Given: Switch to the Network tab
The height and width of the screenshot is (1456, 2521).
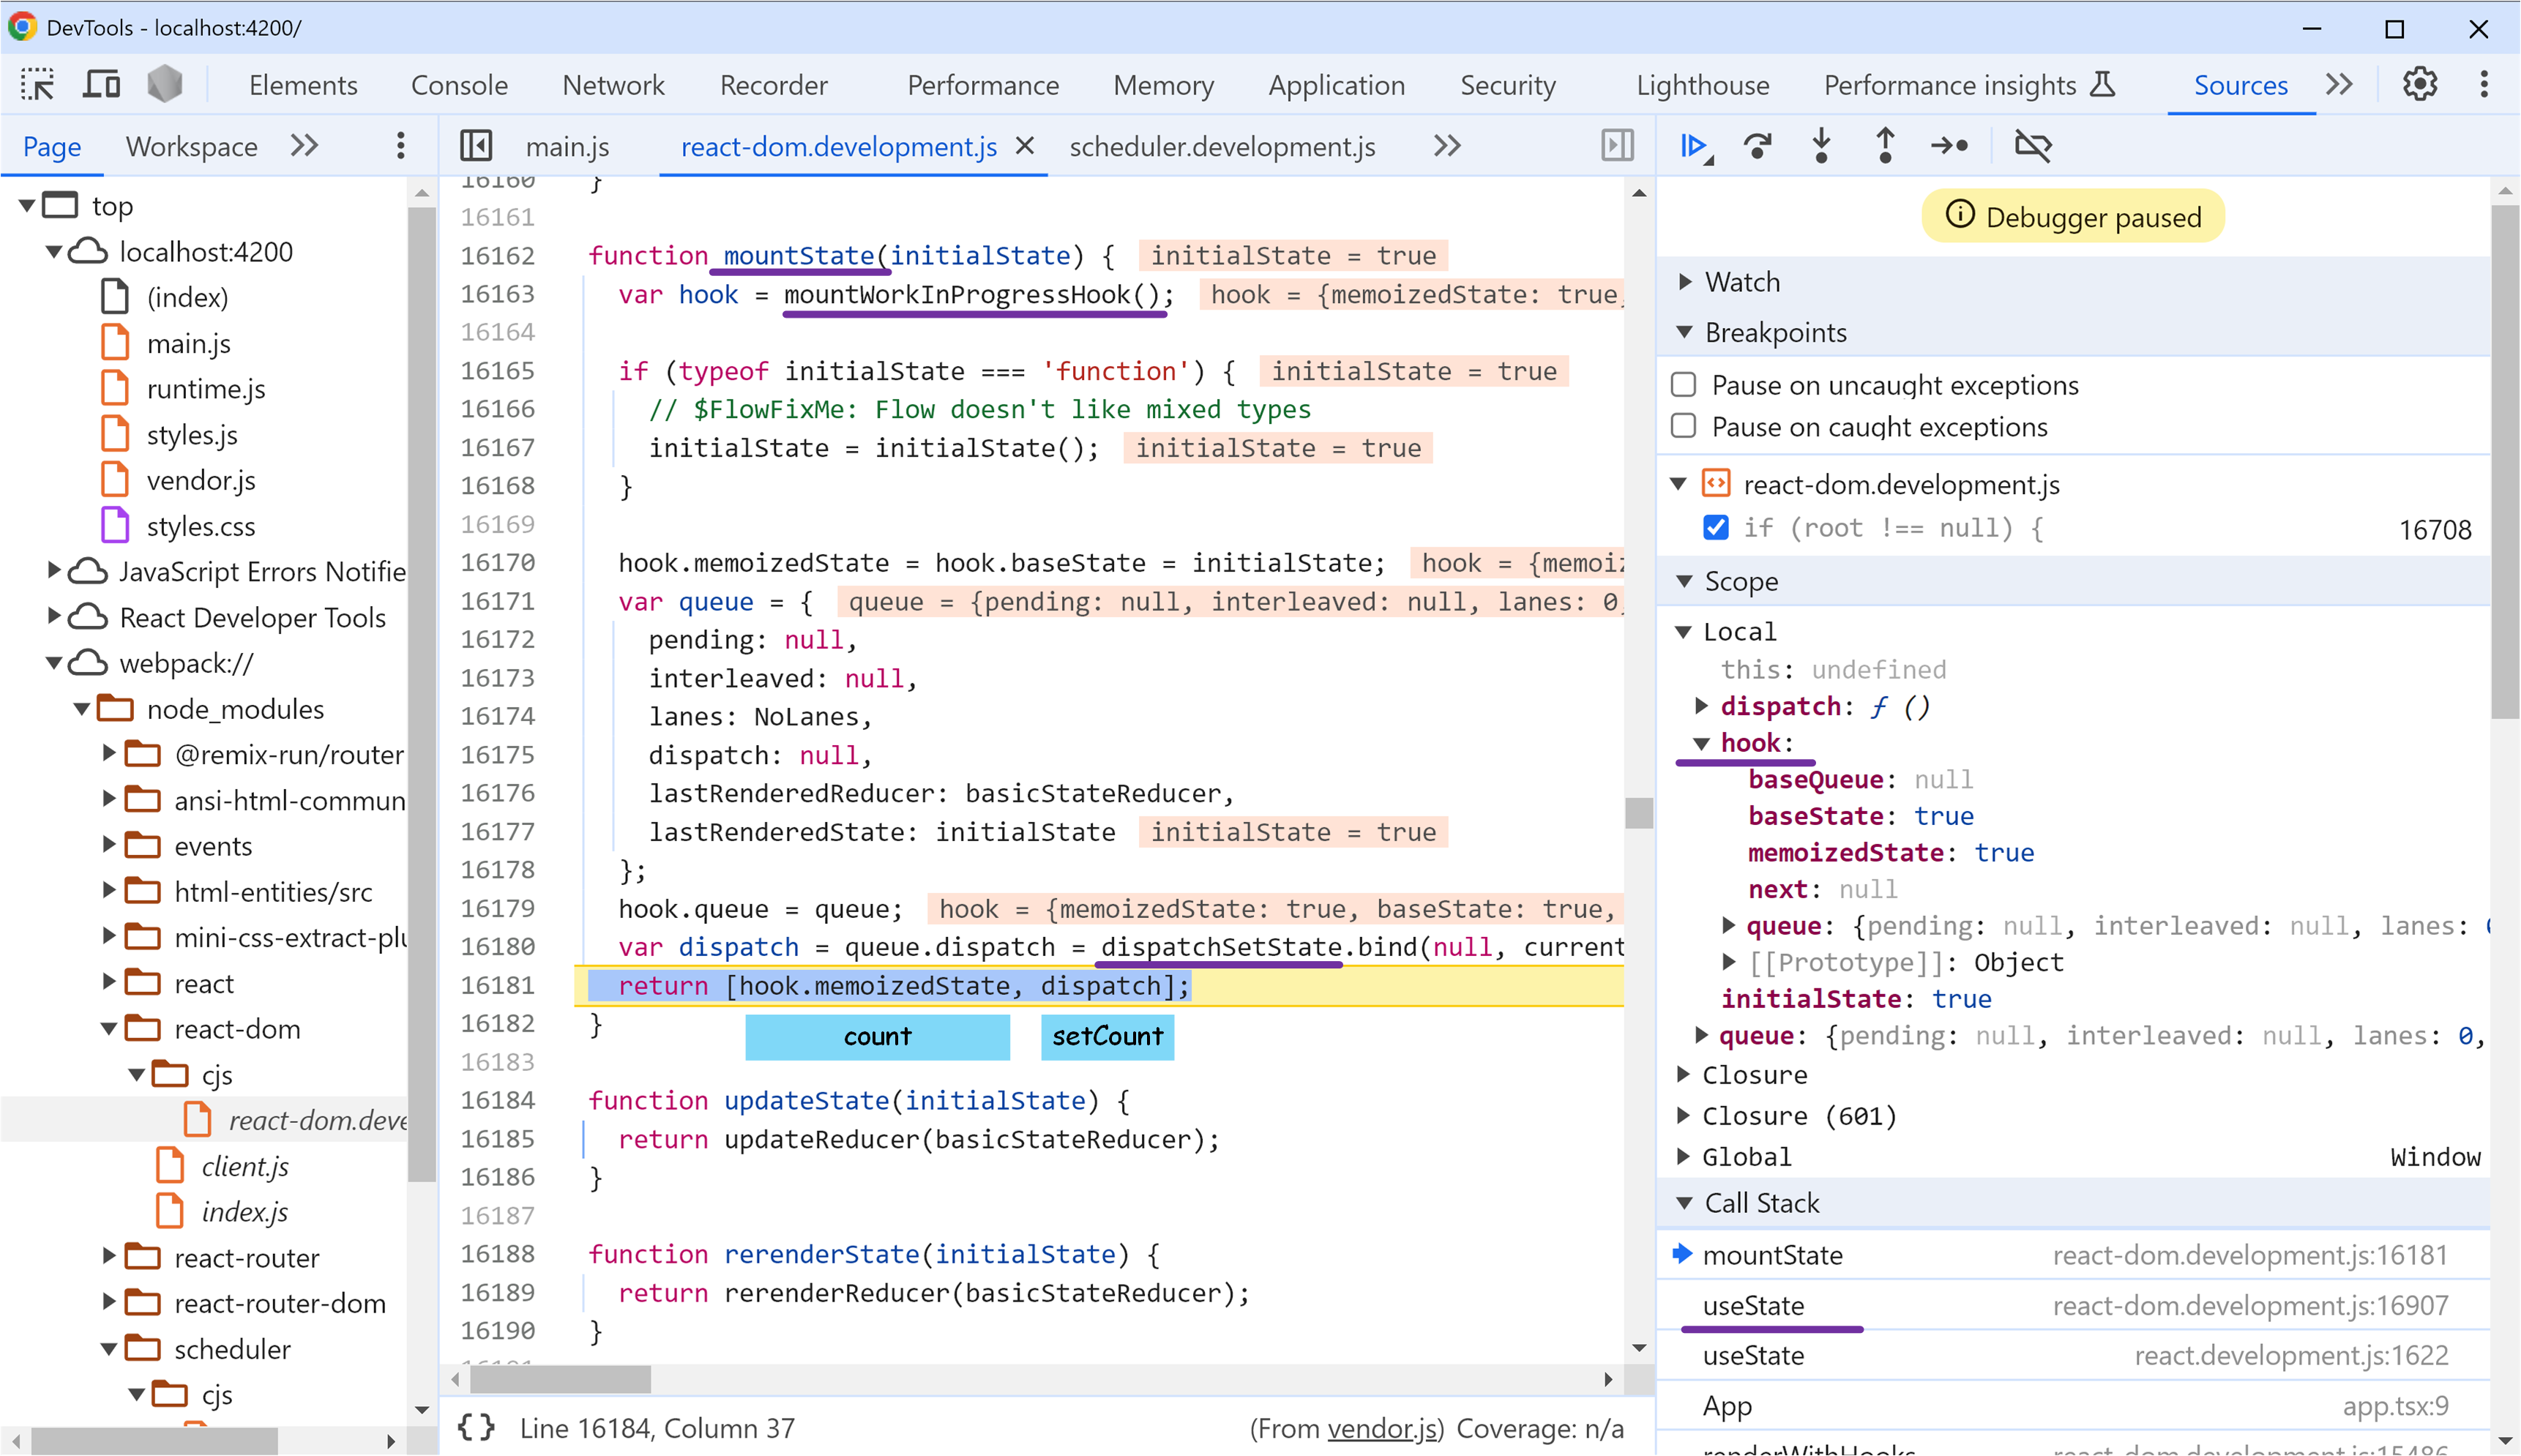Looking at the screenshot, I should [613, 85].
